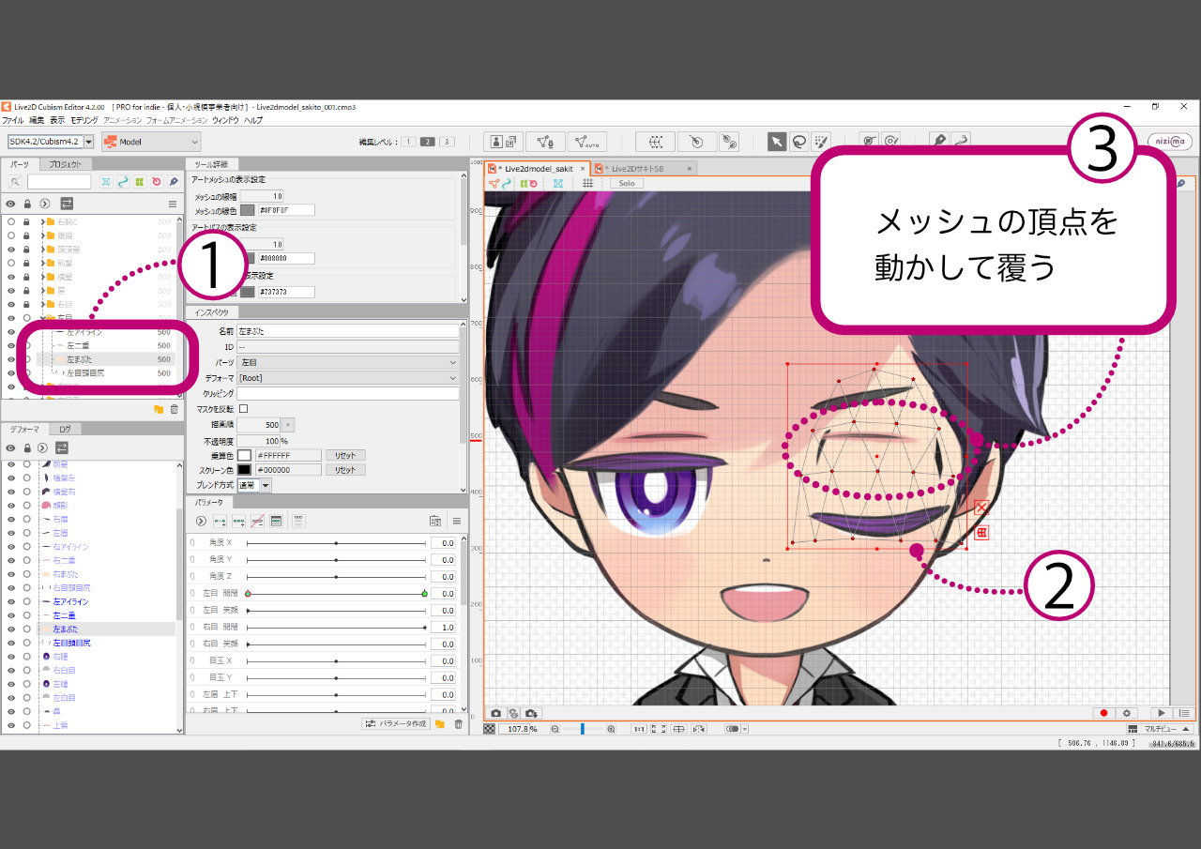The width and height of the screenshot is (1201, 849).
Task: Run automatic mesh generator (AUTO)
Action: [586, 141]
